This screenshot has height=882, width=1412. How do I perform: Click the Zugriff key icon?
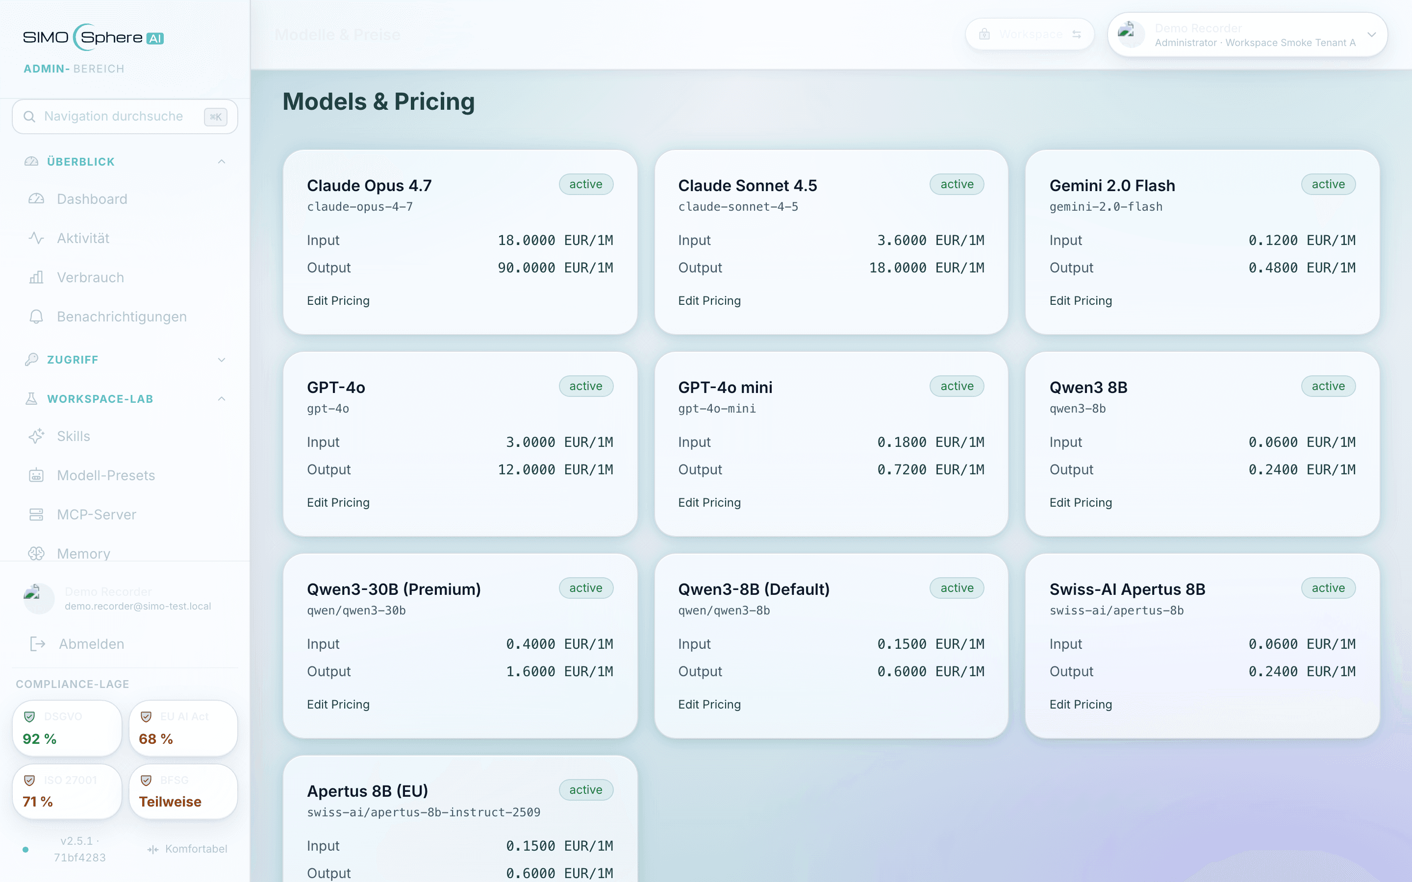31,359
